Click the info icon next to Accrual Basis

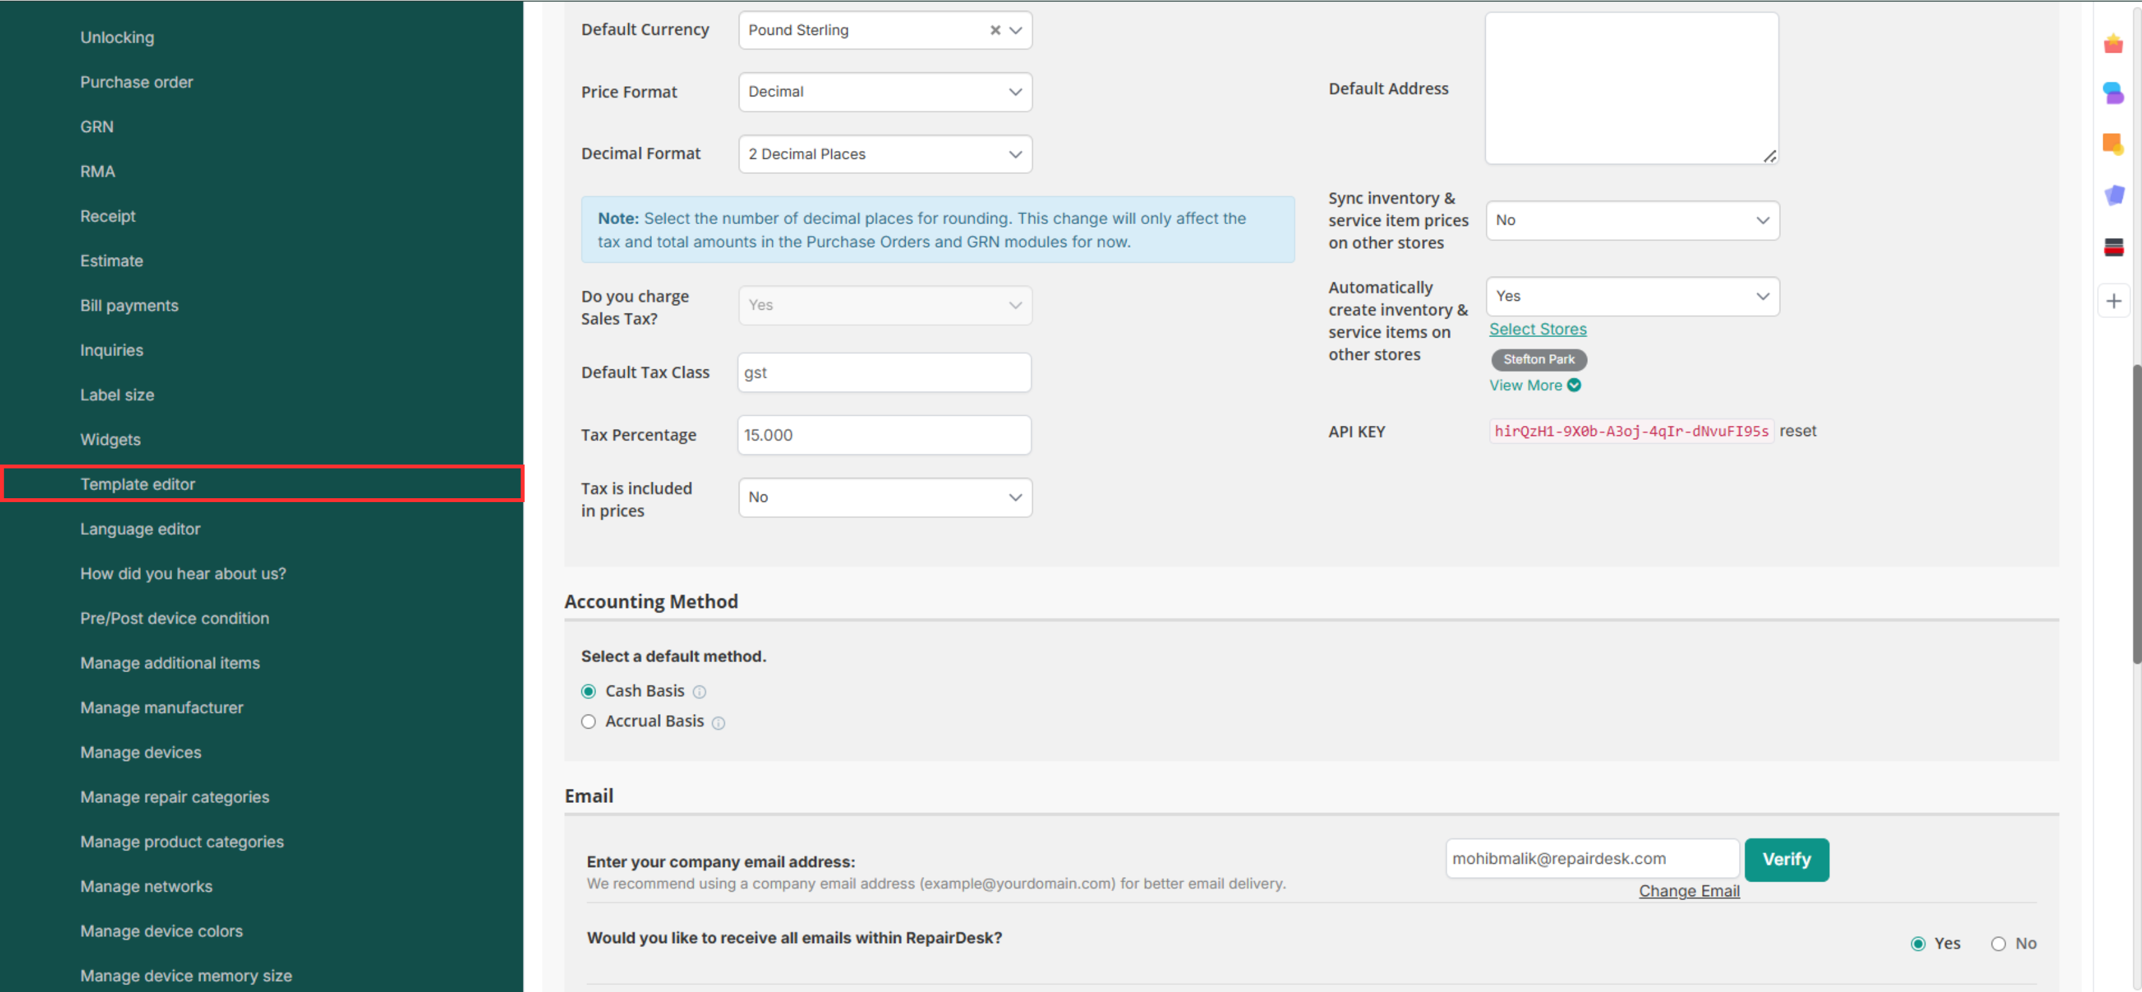718,723
